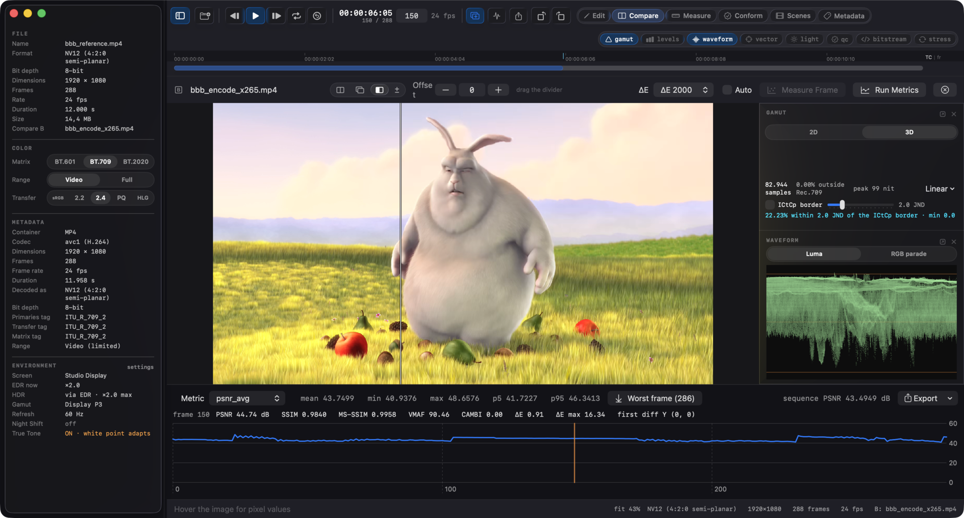Screen dimensions: 964x518
Task: Pop out the Gamut panel
Action: point(942,114)
